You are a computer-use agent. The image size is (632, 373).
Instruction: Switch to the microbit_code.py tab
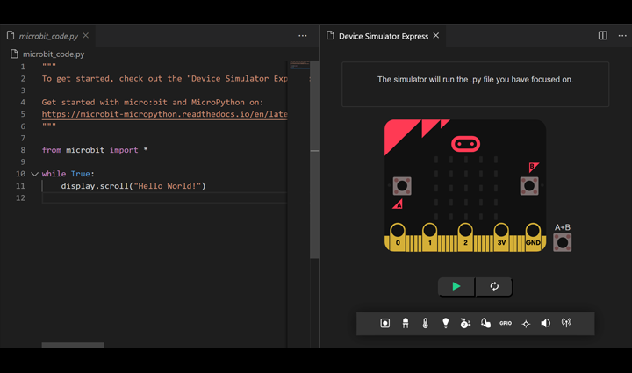48,36
